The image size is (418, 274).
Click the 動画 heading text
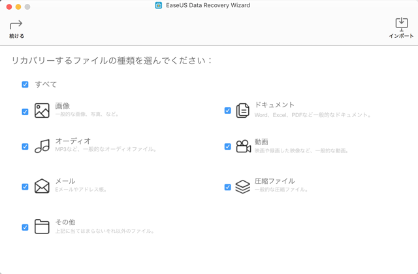(261, 142)
